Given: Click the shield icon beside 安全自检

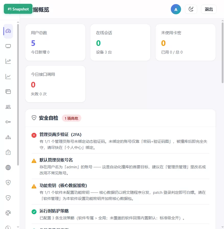Looking at the screenshot, I should click(34, 118).
